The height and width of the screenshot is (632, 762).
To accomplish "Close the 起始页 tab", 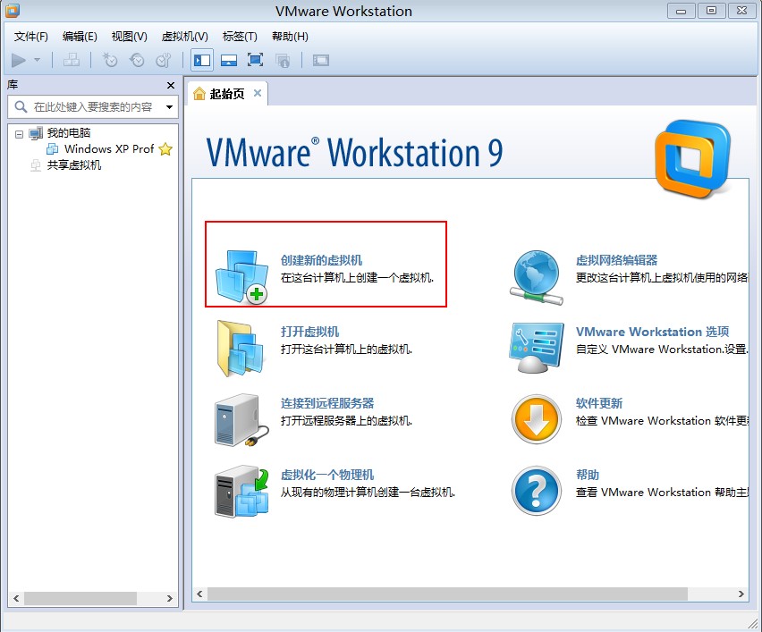I will click(258, 93).
